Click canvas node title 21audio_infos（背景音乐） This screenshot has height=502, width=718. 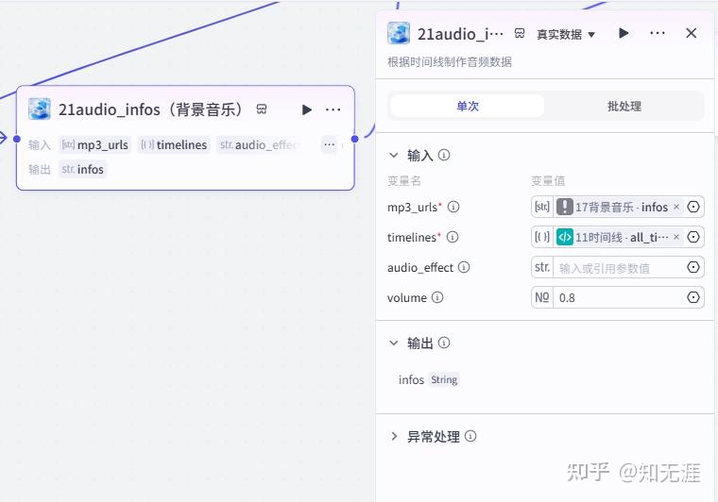[x=151, y=109]
